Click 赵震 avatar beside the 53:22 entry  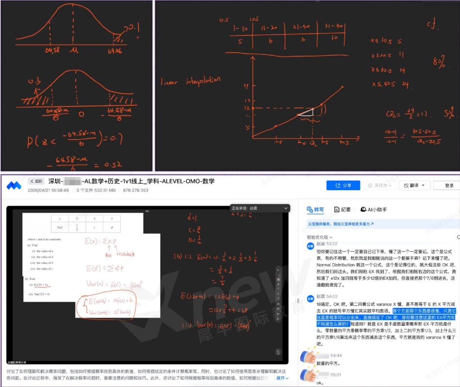(x=310, y=246)
